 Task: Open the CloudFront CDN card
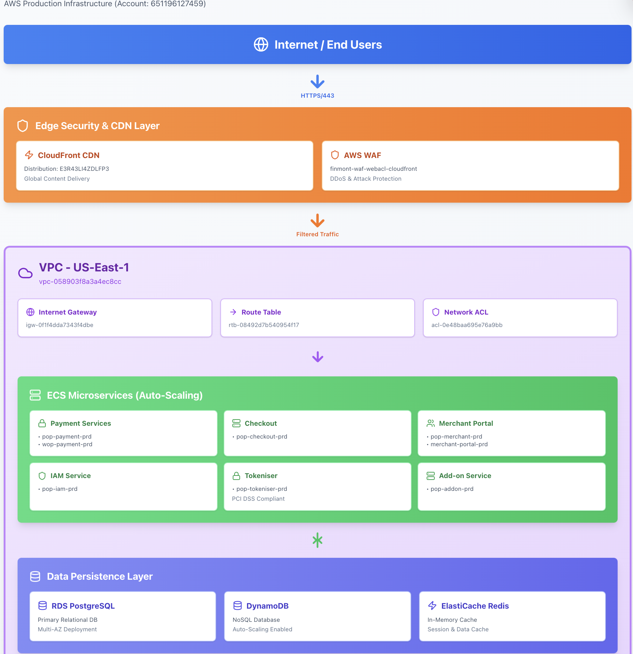tap(165, 166)
